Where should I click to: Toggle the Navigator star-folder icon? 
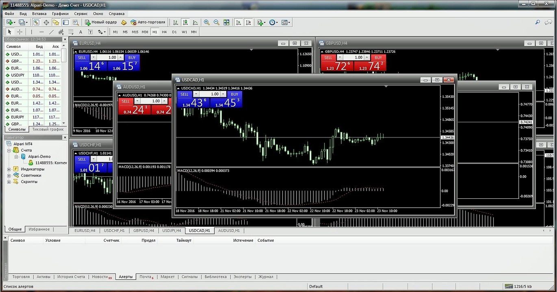[56, 22]
